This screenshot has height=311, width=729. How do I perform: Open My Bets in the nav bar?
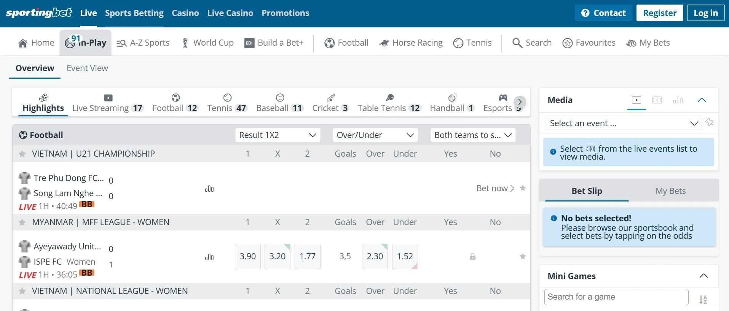pos(648,43)
